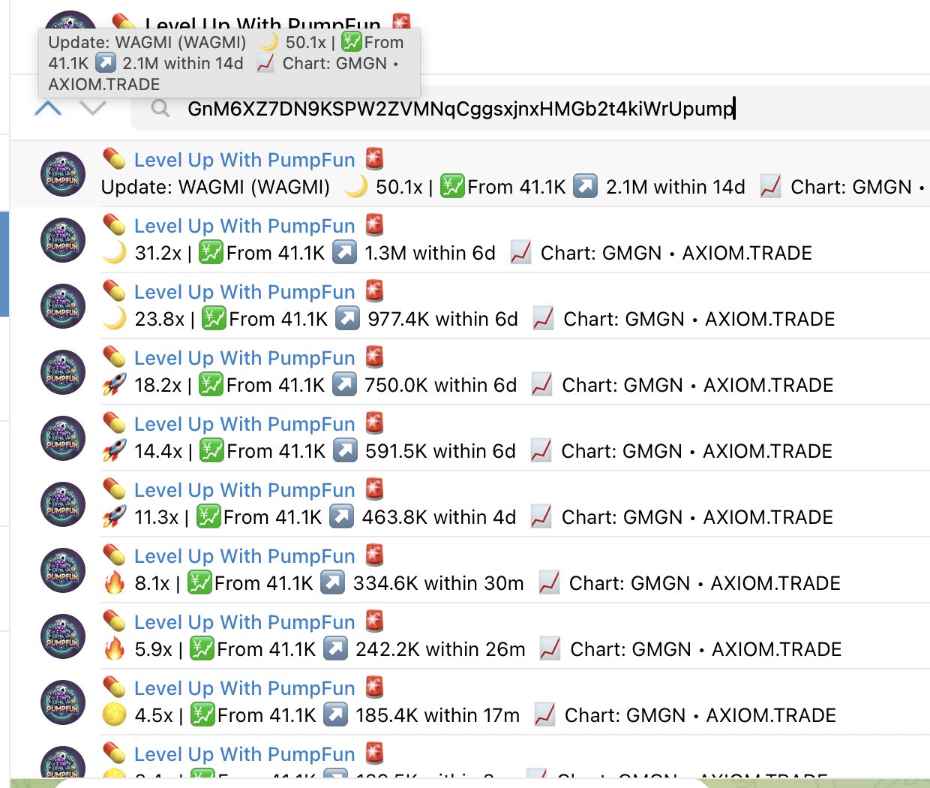This screenshot has width=930, height=788.
Task: Select message '185.4K within 17m'
Action: tap(437, 715)
